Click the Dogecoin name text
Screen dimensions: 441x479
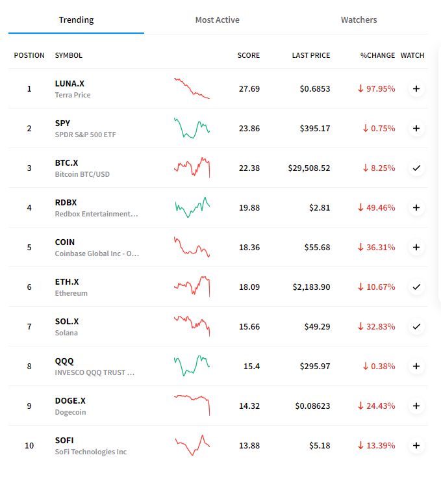(x=71, y=413)
